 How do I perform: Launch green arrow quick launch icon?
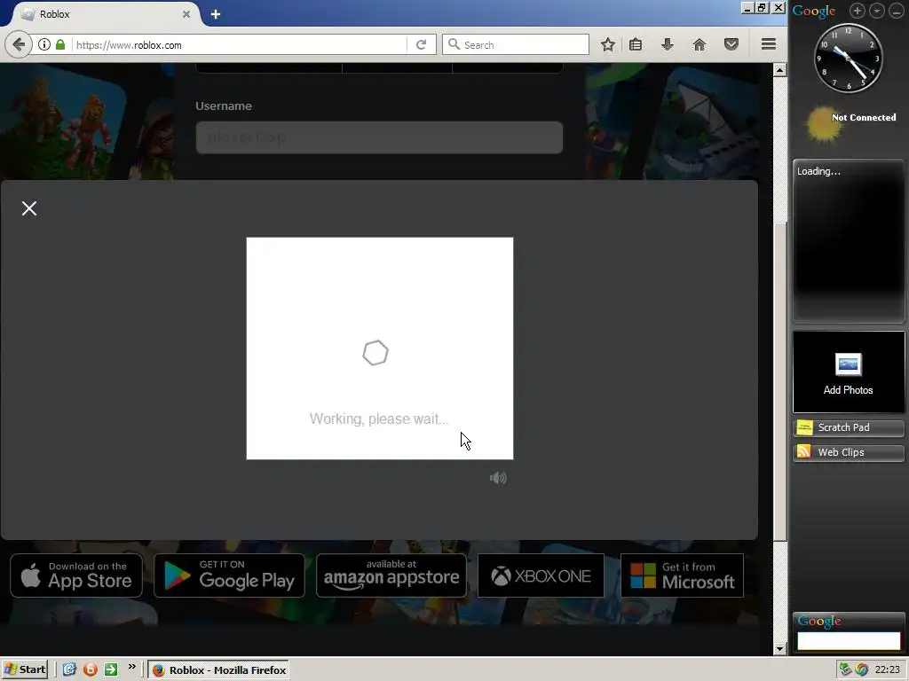(111, 669)
